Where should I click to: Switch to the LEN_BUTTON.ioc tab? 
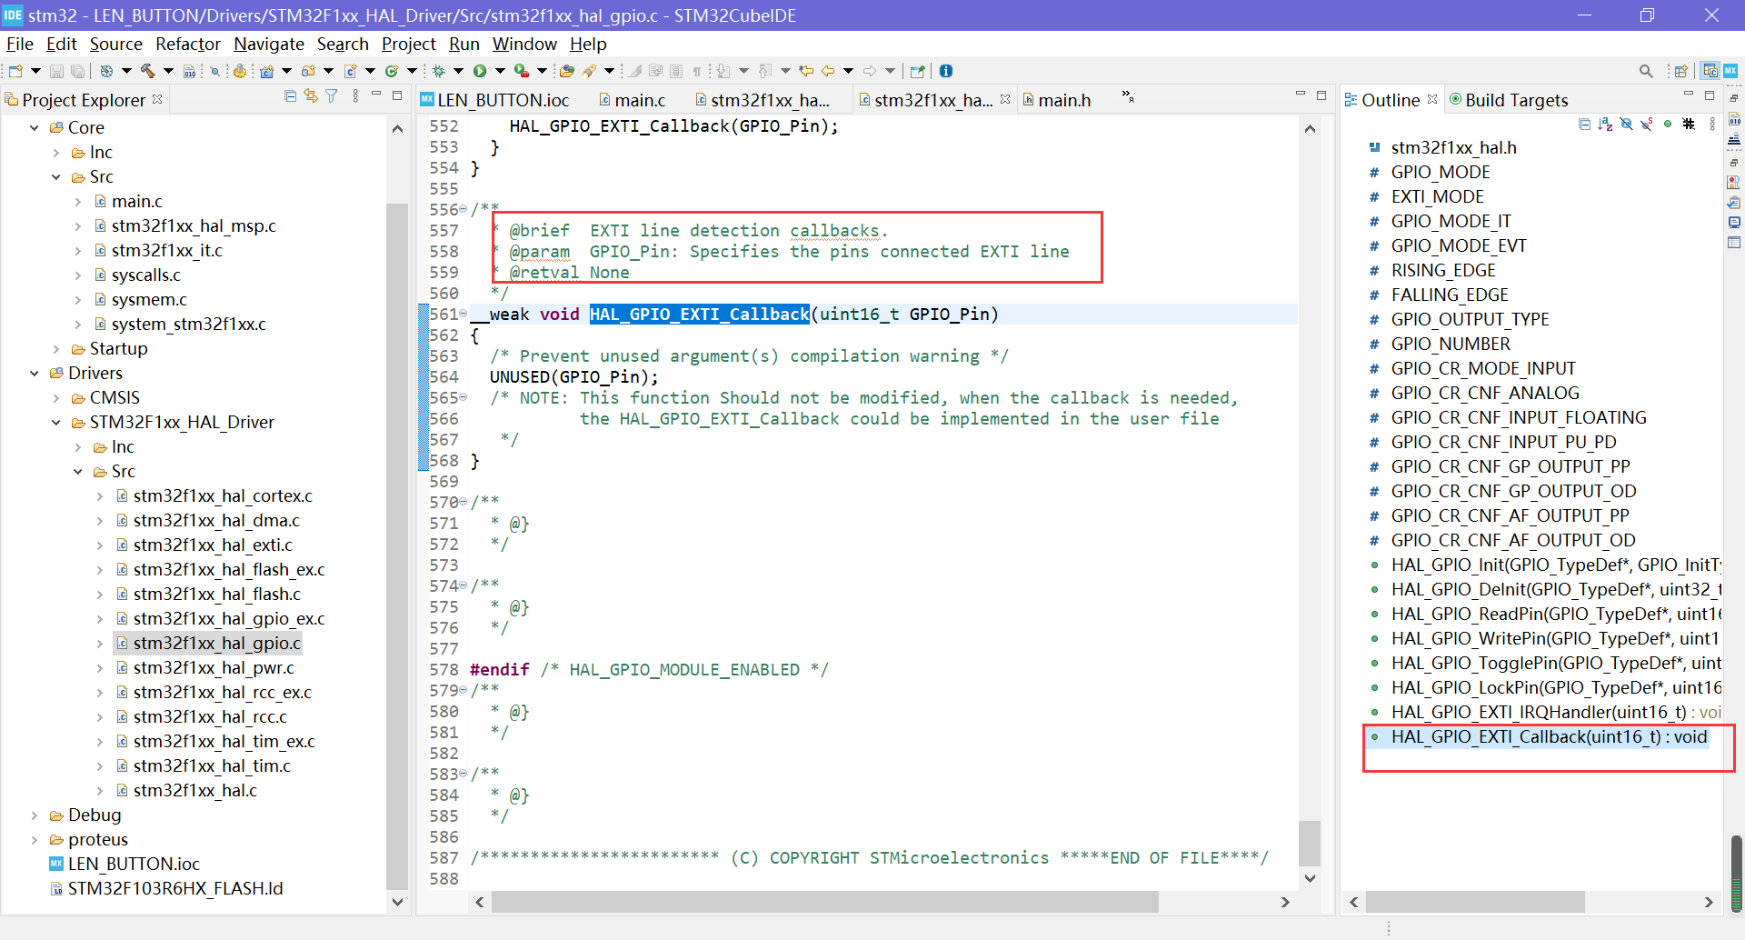point(495,100)
